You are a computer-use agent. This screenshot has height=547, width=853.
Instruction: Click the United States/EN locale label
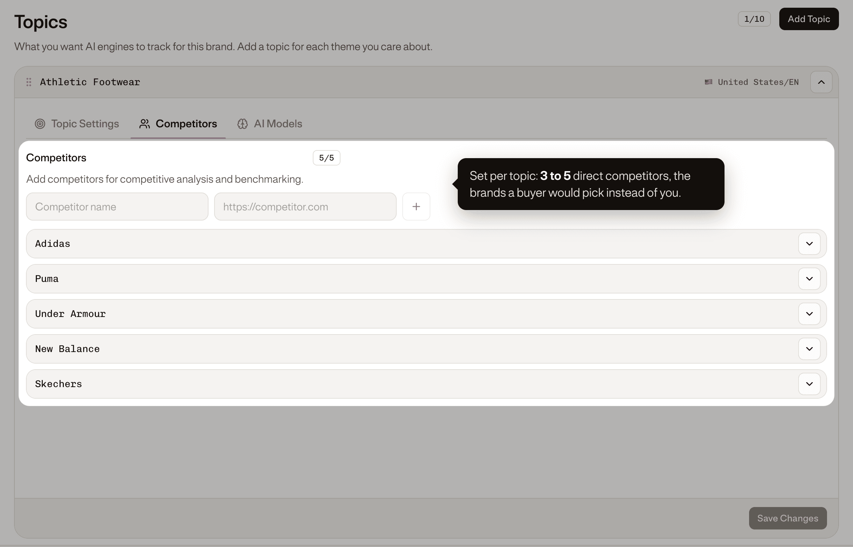coord(758,82)
